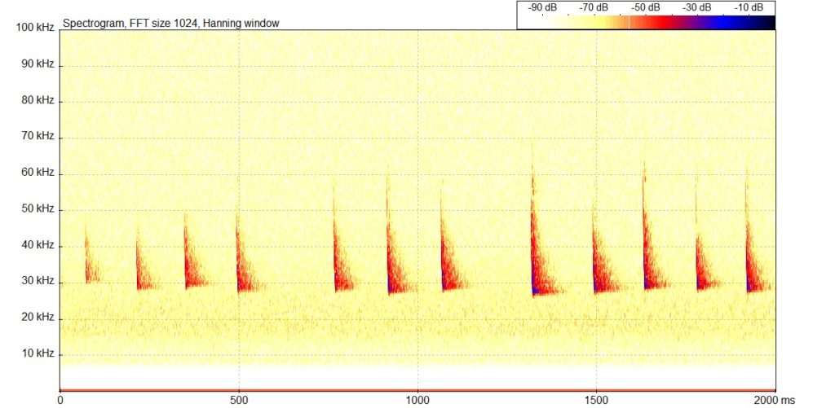This screenshot has width=835, height=408.
Task: Select the "70 kHz" axis label
Action: click(x=38, y=136)
